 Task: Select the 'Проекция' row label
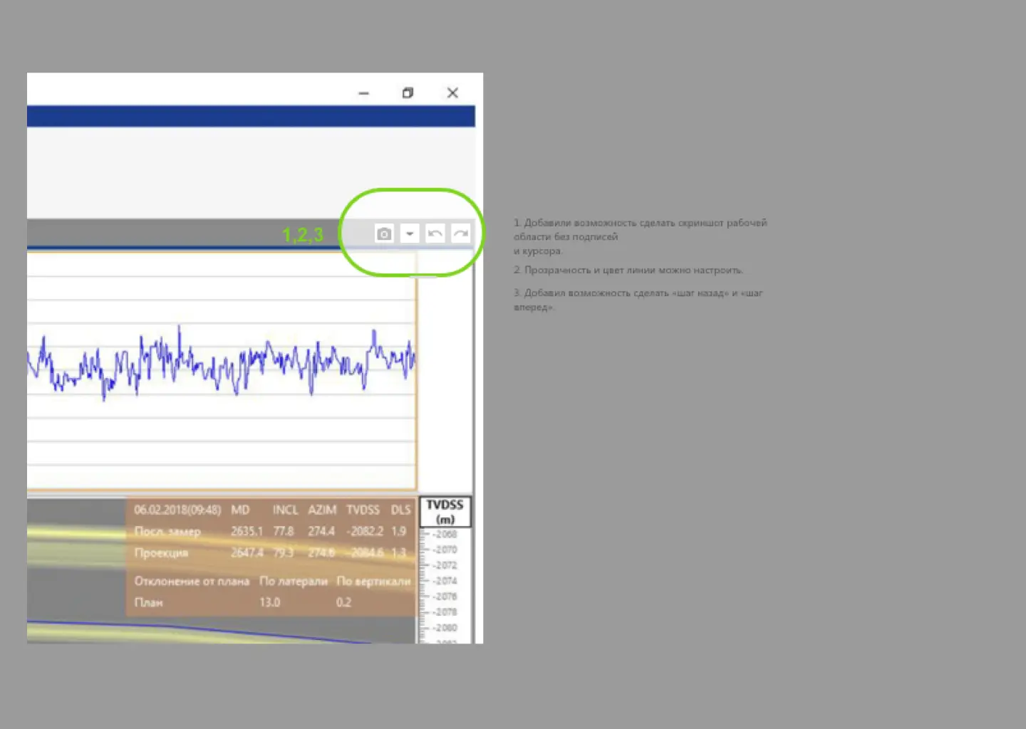[161, 552]
